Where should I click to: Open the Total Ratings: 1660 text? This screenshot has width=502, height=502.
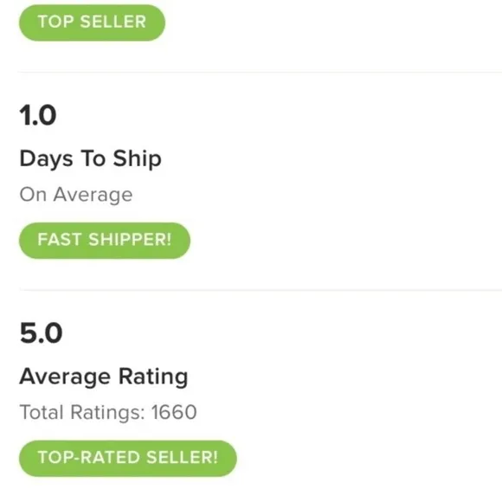(x=108, y=412)
